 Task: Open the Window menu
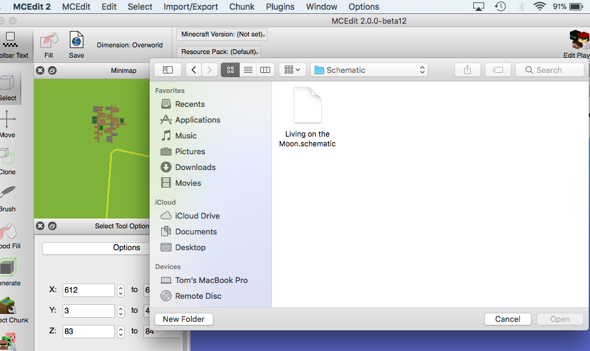point(322,7)
